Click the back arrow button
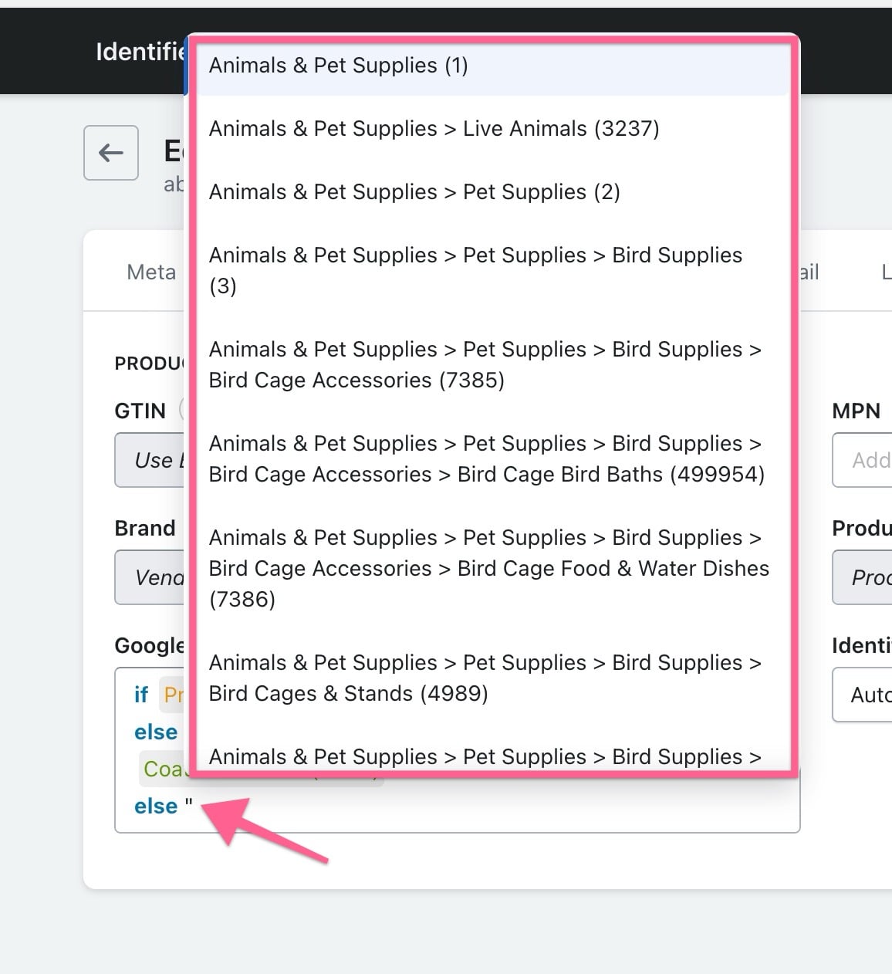Screen dimensions: 892x974 click(111, 153)
